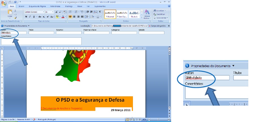278x122 pixels.
Task: Apply numbered list formatting
Action: 77,12
